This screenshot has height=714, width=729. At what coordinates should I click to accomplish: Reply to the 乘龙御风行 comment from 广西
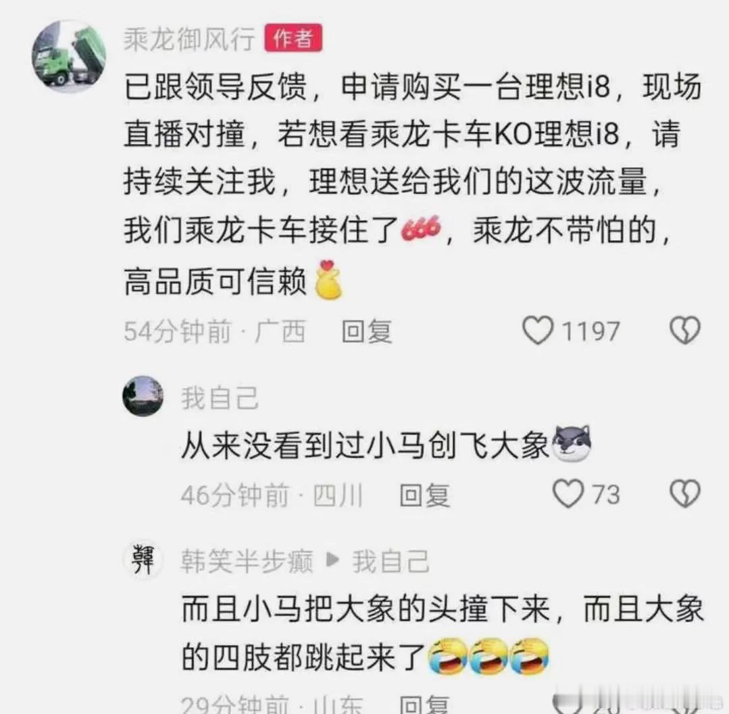(366, 331)
